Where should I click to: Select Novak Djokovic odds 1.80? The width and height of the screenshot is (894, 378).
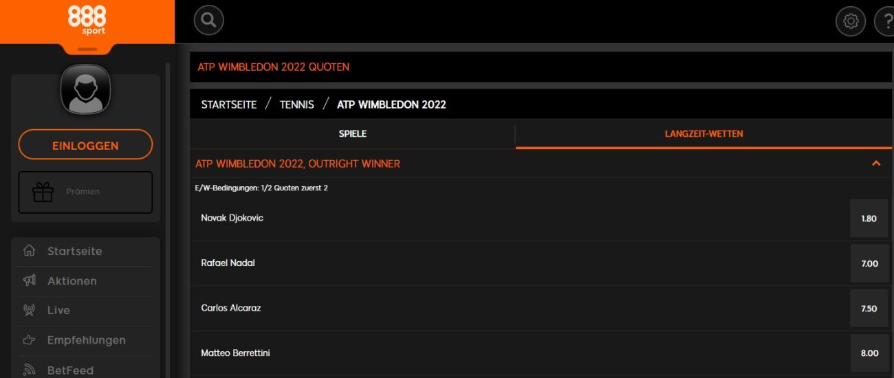click(x=869, y=219)
